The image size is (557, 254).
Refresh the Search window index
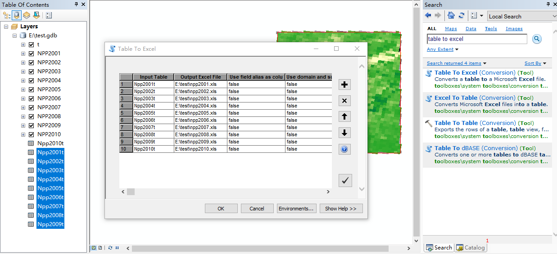[462, 16]
